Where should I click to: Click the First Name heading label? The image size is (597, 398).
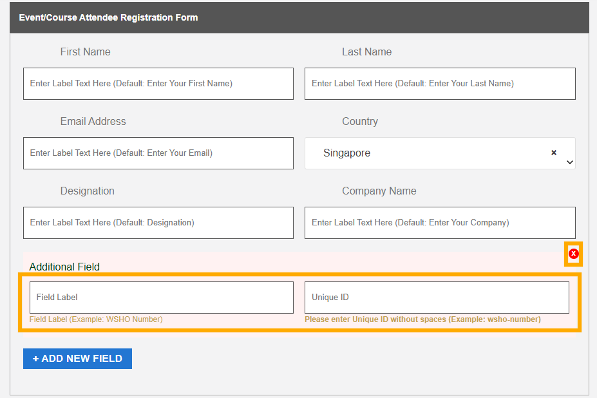coord(85,52)
